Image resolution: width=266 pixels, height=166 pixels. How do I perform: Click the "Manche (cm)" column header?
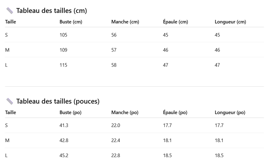click(x=125, y=22)
